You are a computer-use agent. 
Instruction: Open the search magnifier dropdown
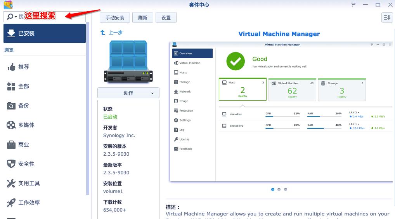click(x=12, y=17)
